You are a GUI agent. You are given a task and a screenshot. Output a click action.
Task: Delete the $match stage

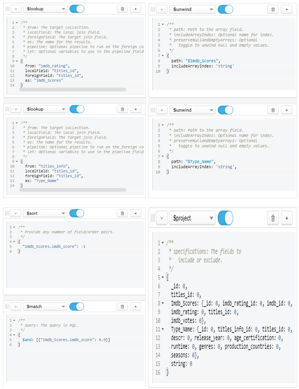(x=122, y=307)
